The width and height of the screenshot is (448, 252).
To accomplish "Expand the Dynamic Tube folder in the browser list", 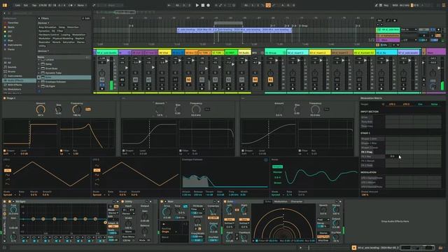I will tap(39, 73).
